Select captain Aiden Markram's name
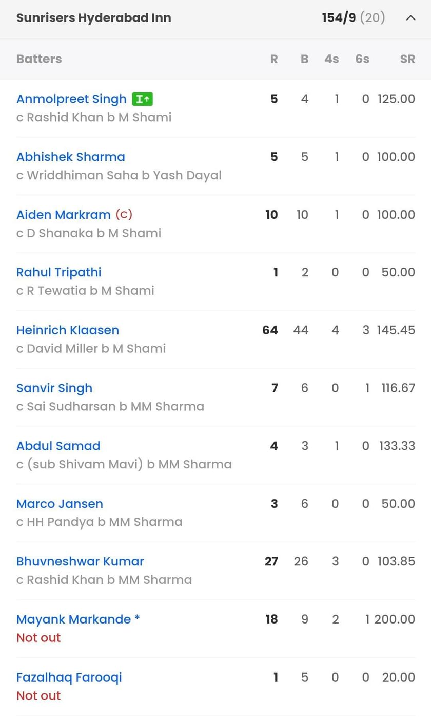The width and height of the screenshot is (431, 717). 64,215
